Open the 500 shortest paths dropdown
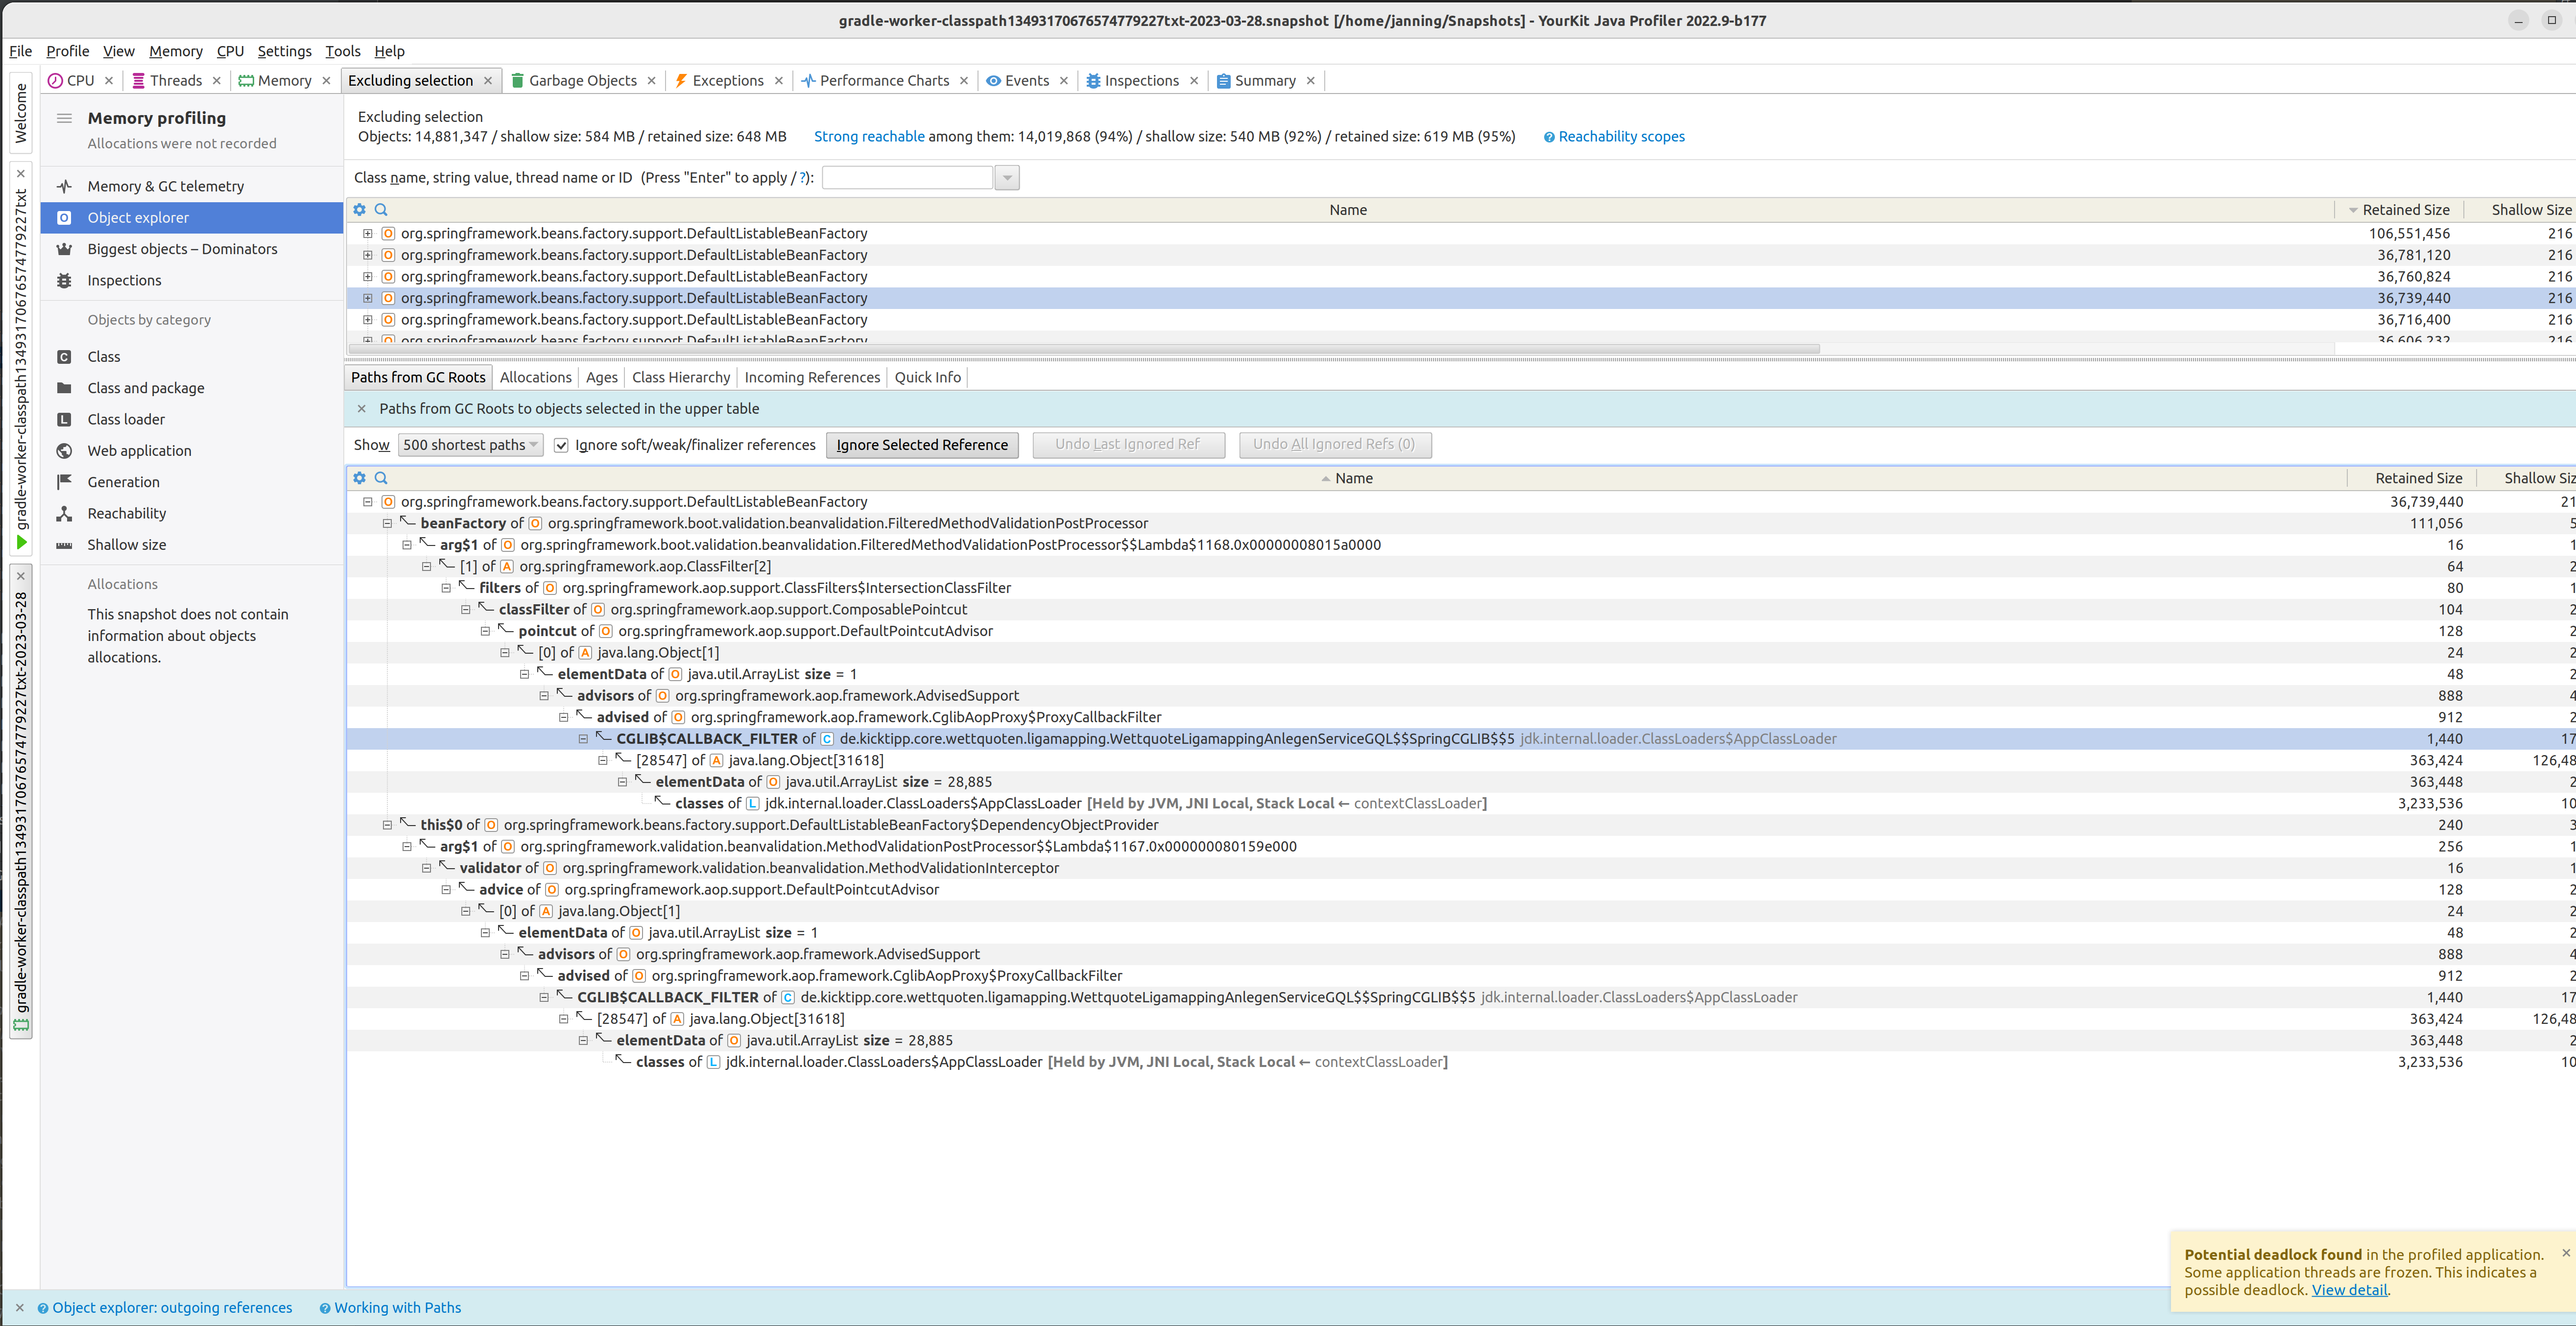The image size is (2576, 1326). pos(470,445)
